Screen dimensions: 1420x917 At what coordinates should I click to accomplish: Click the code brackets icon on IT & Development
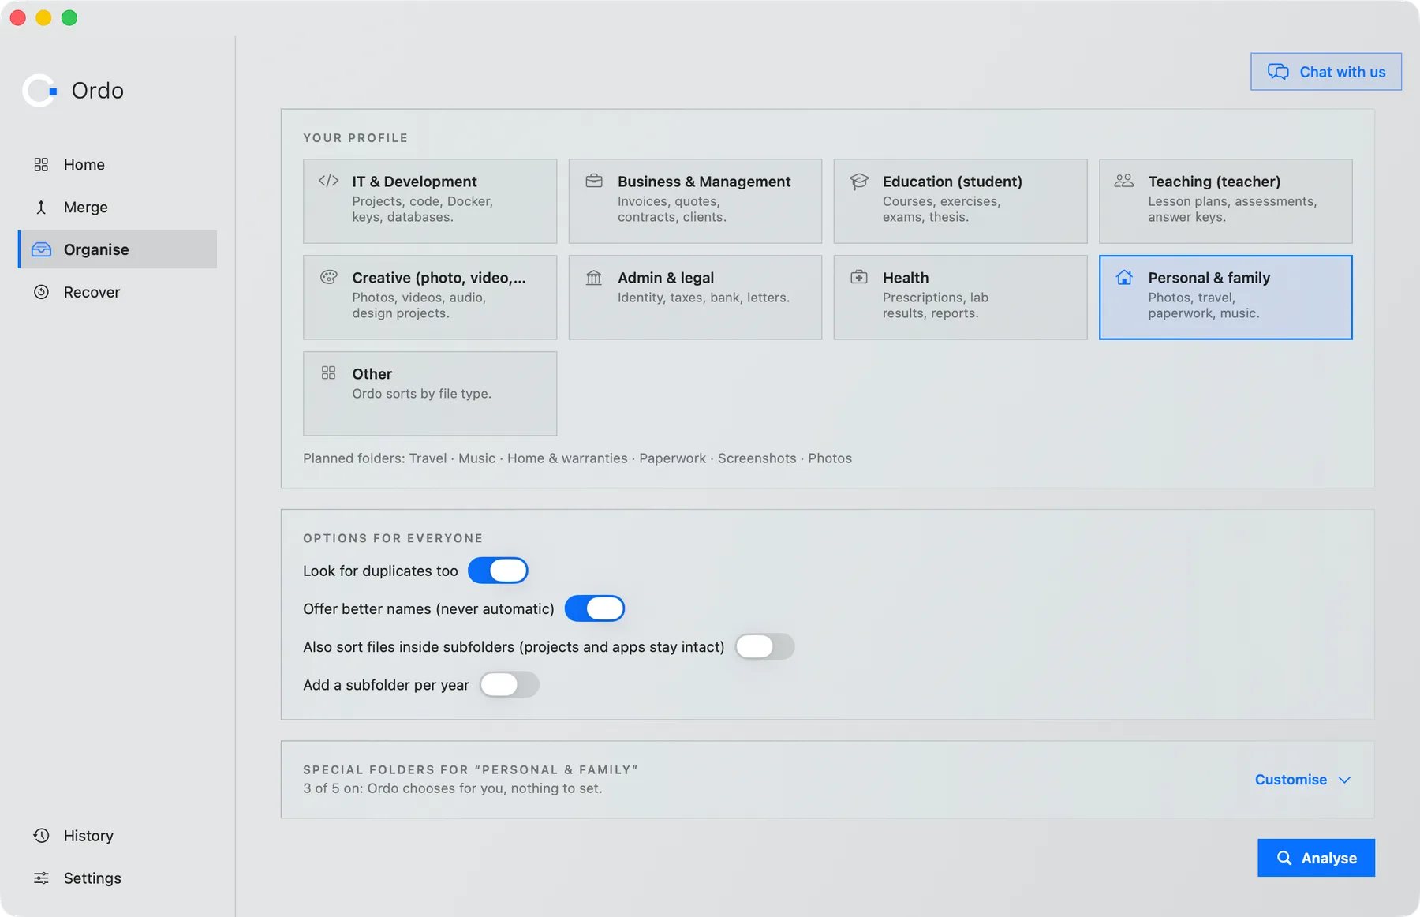click(x=329, y=181)
